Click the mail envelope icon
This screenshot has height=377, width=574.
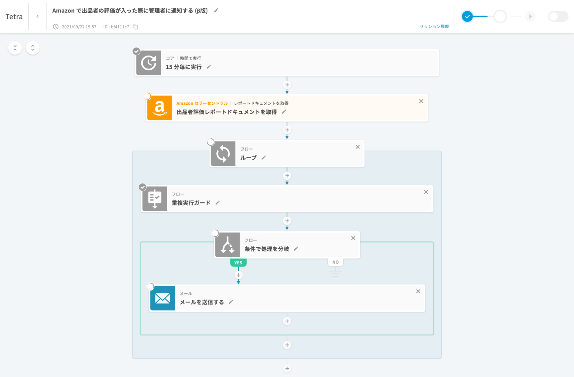tap(163, 298)
